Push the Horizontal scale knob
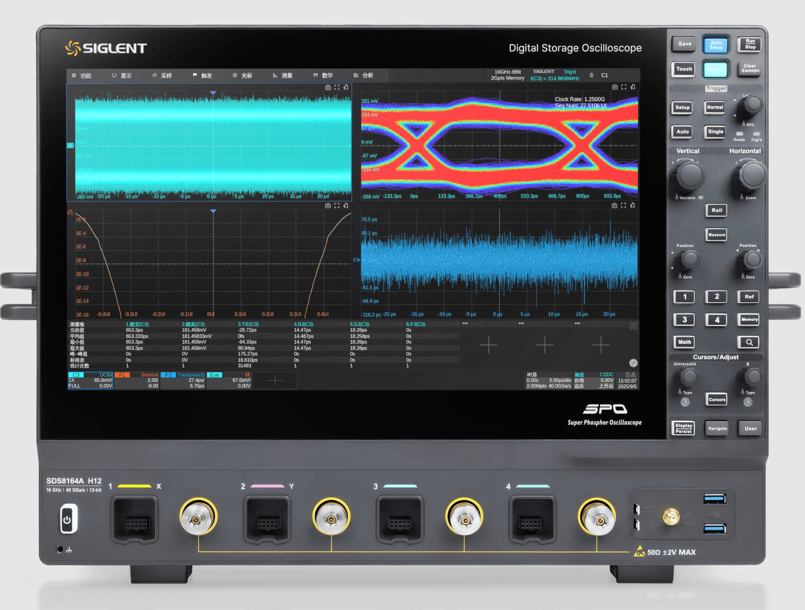805x610 pixels. (752, 175)
